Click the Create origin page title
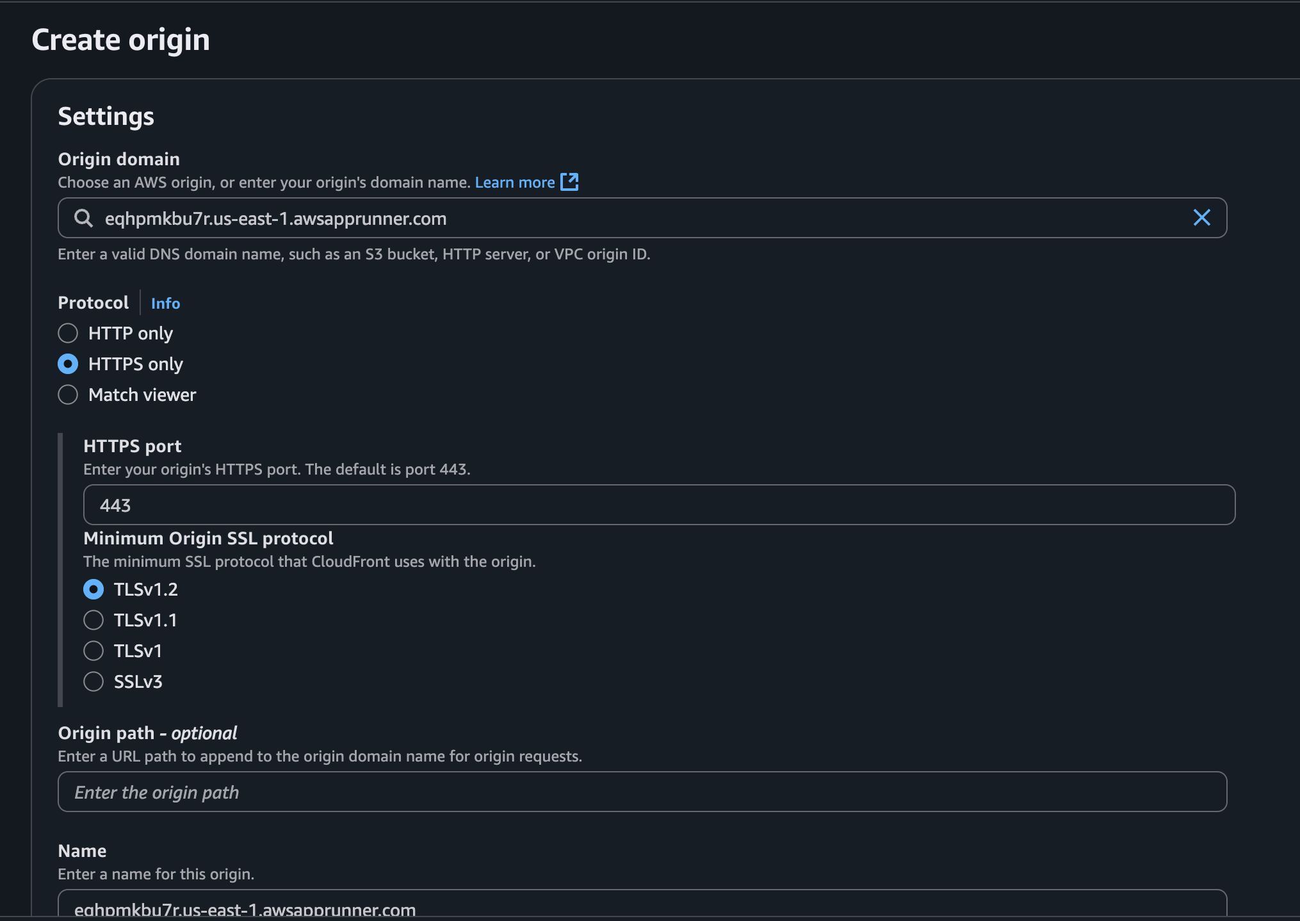1300x921 pixels. pyautogui.click(x=121, y=39)
